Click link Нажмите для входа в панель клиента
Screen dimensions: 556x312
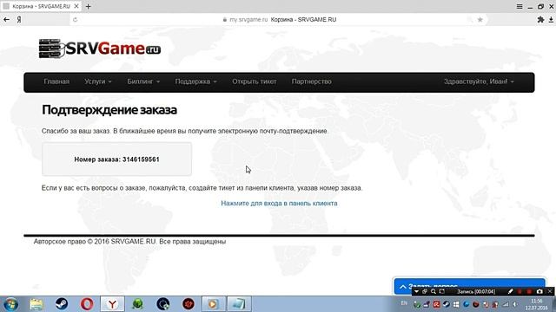(279, 204)
